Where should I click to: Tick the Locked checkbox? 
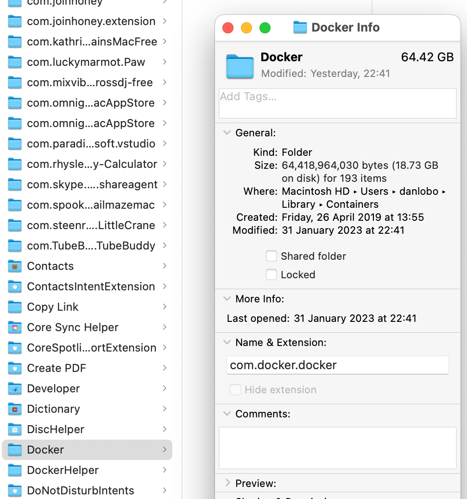[271, 275]
